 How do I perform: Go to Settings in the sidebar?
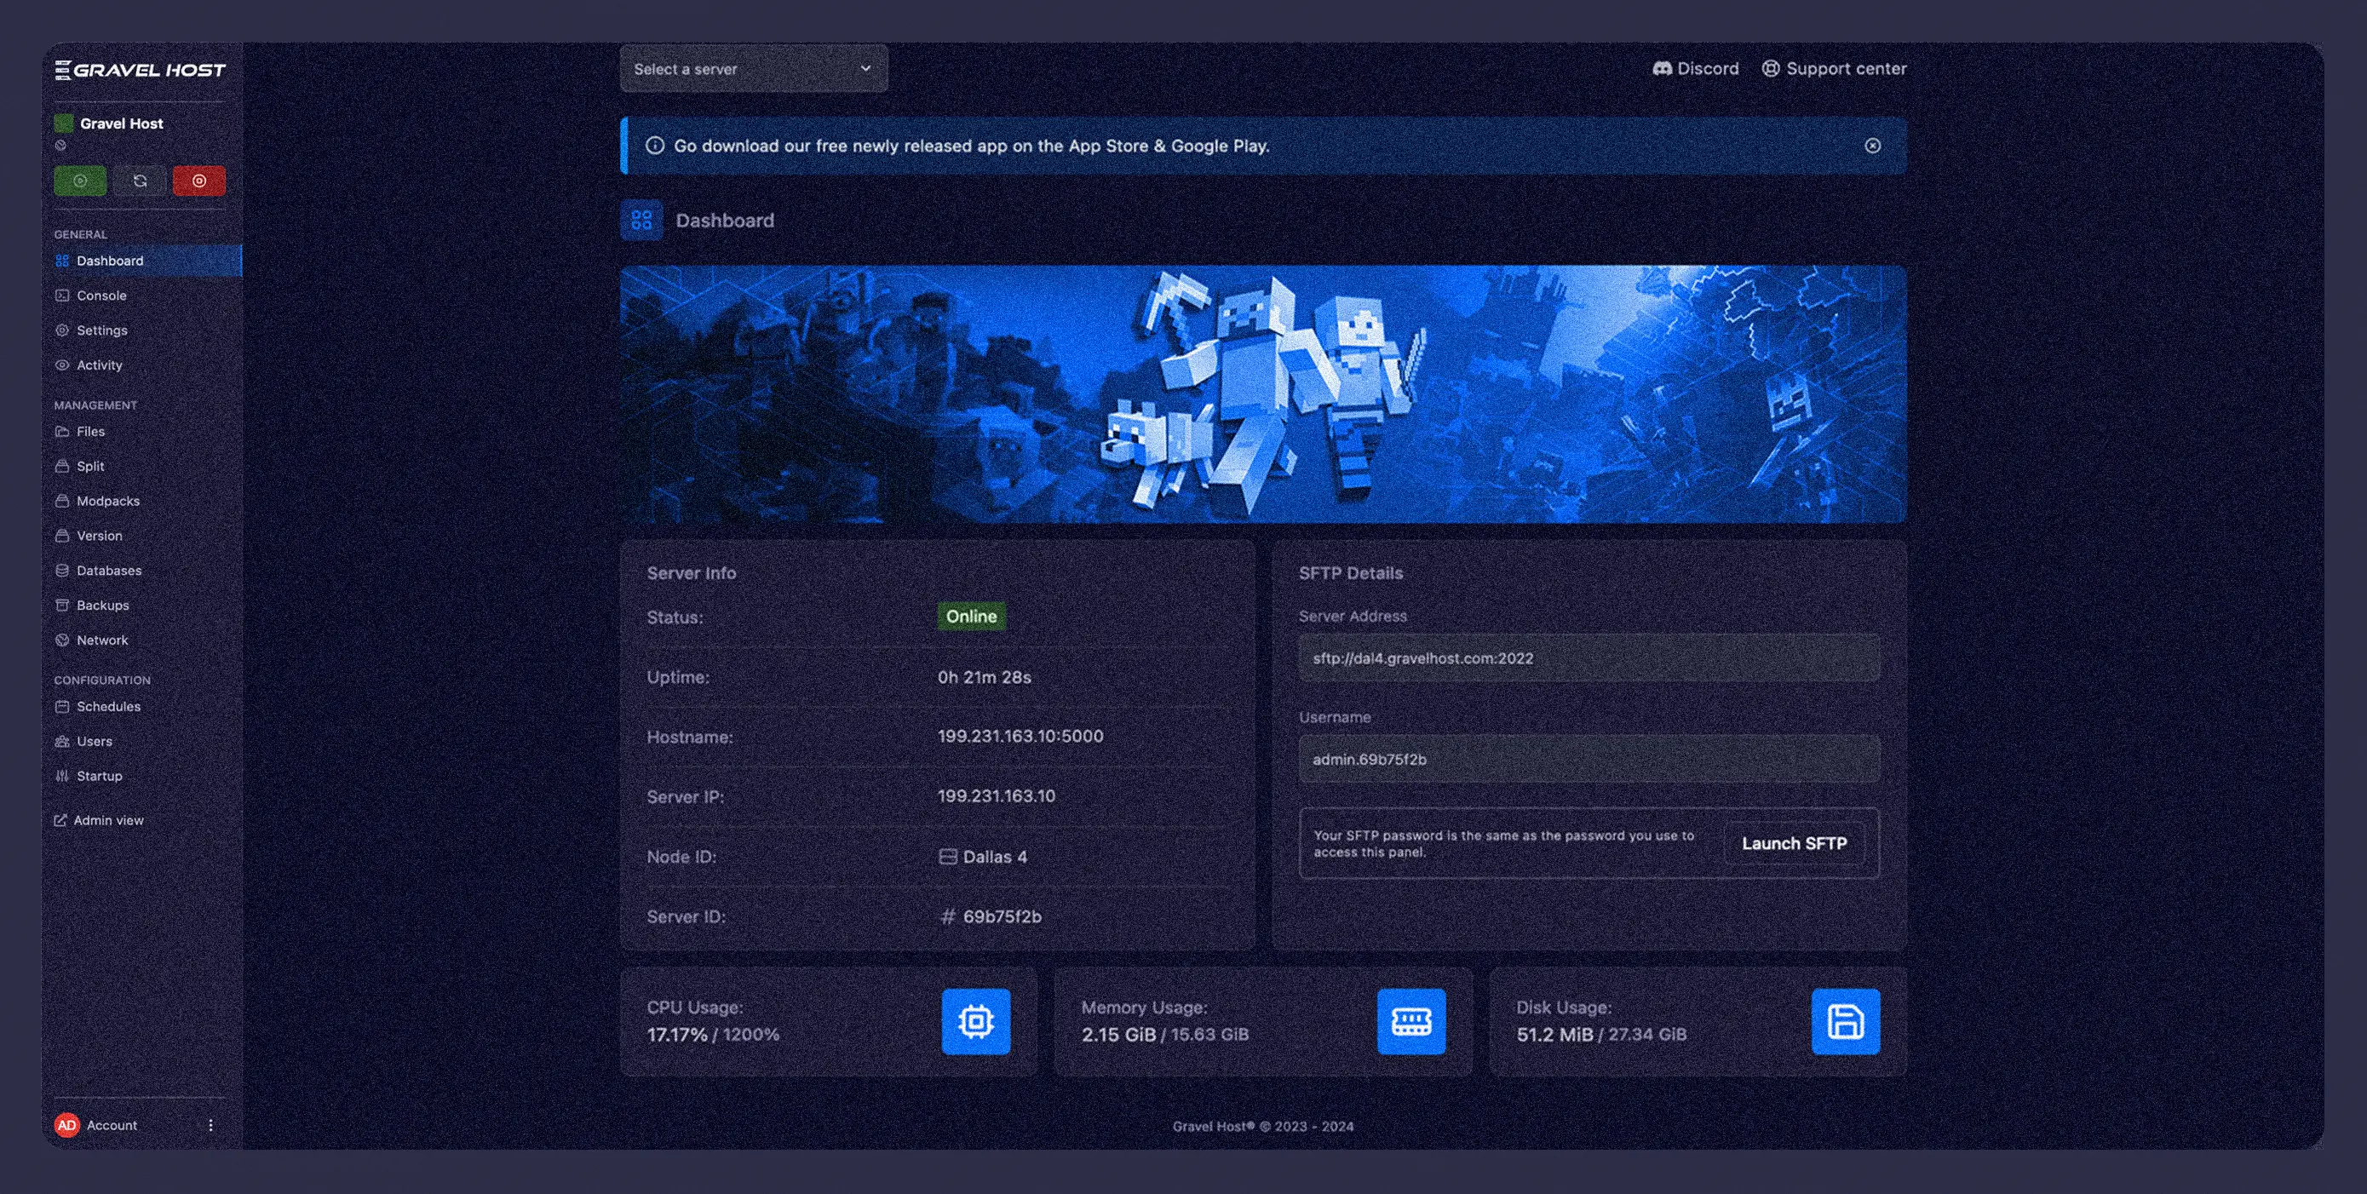point(142,330)
